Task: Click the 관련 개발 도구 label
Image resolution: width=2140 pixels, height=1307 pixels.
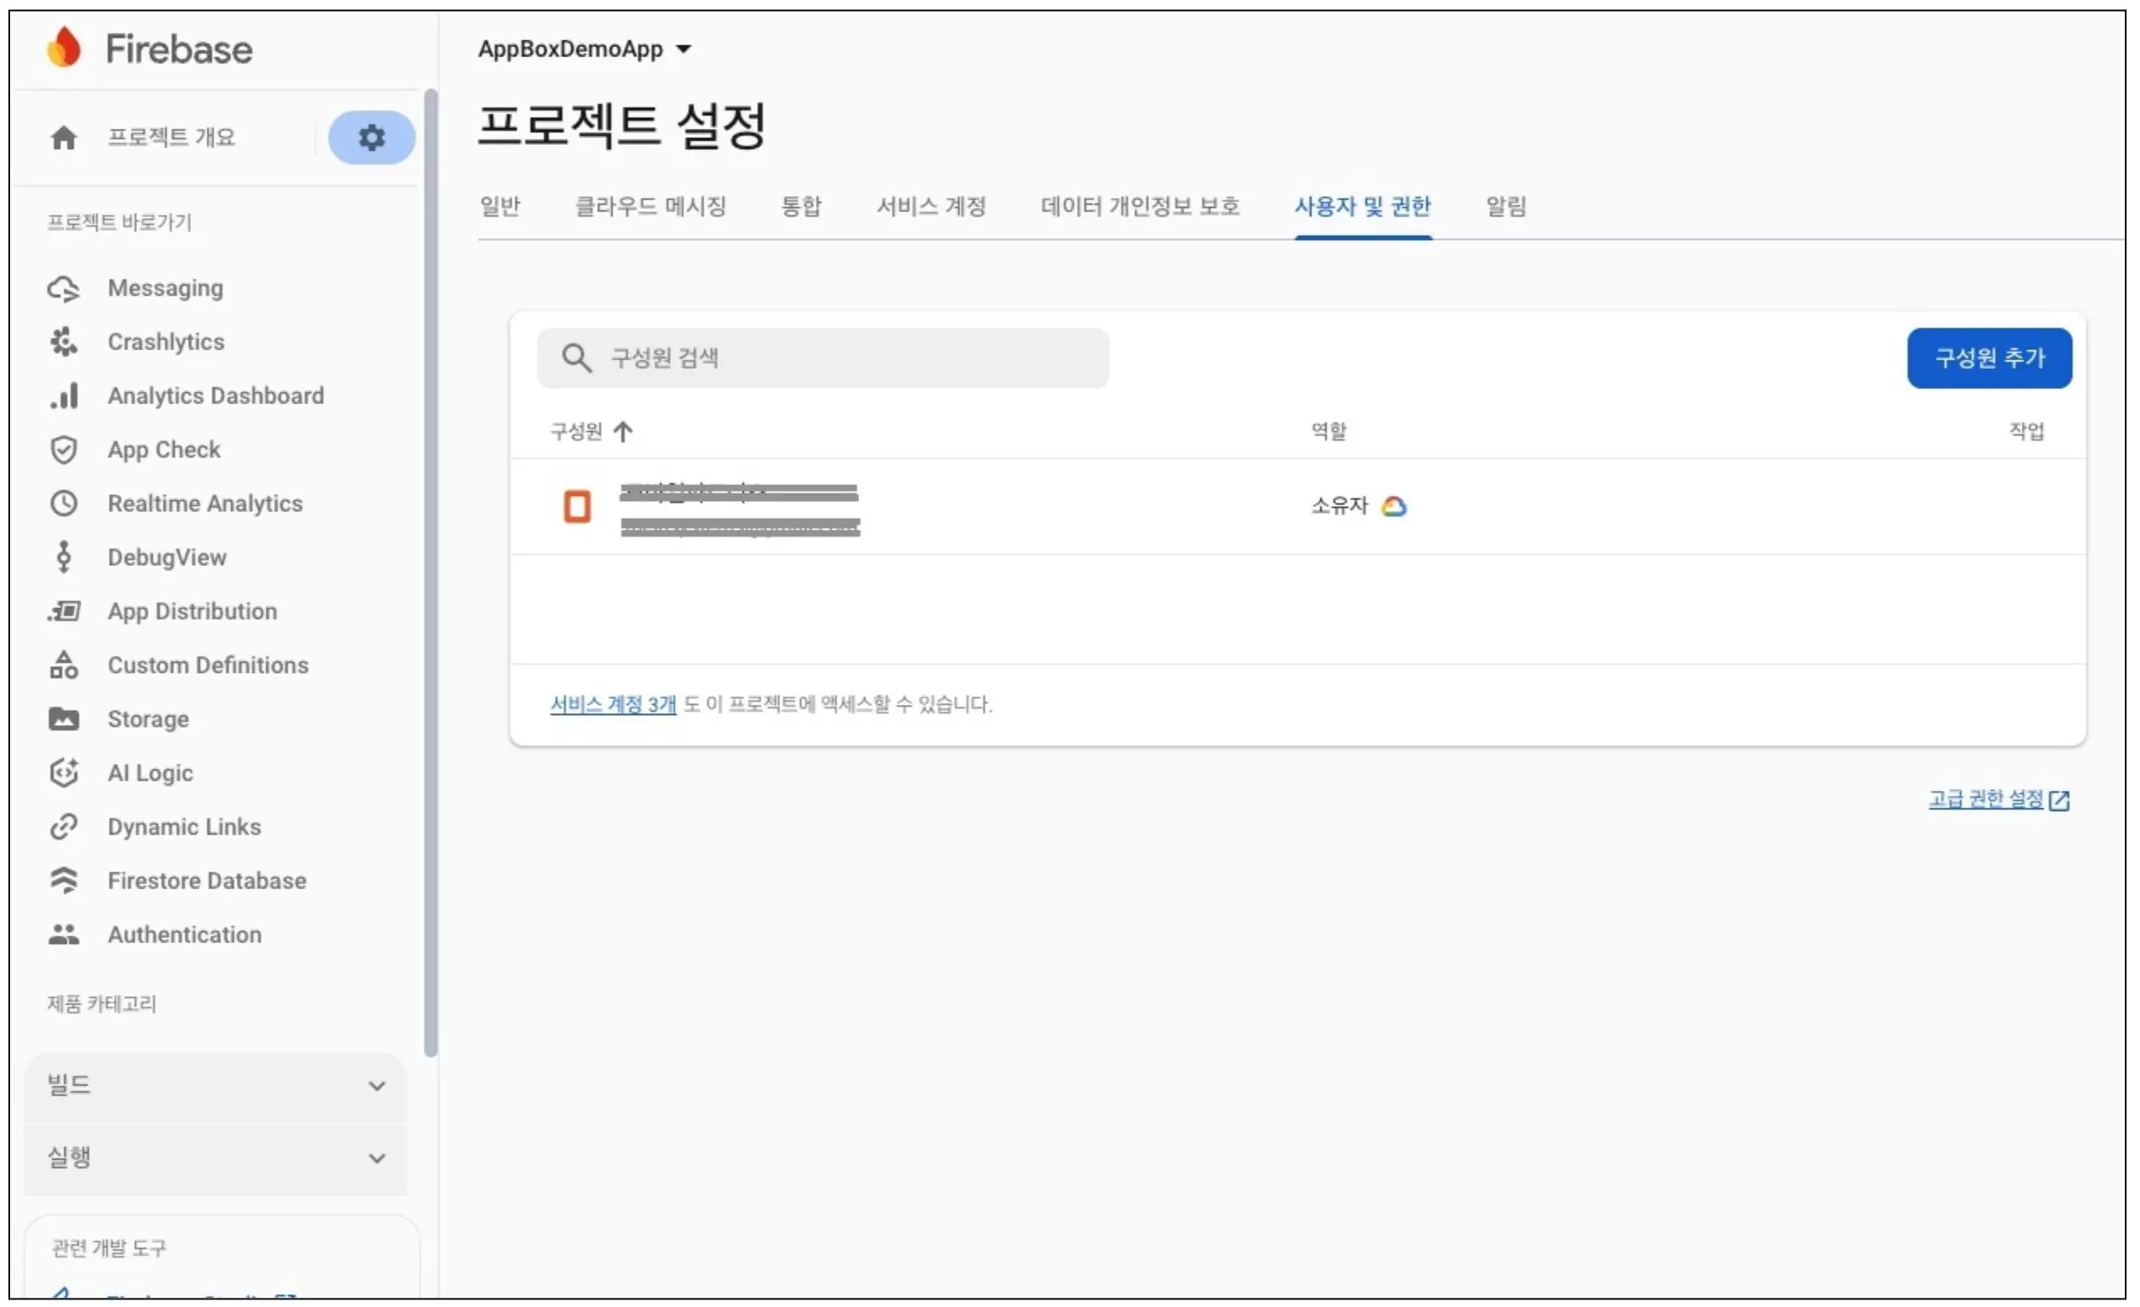Action: (x=109, y=1250)
